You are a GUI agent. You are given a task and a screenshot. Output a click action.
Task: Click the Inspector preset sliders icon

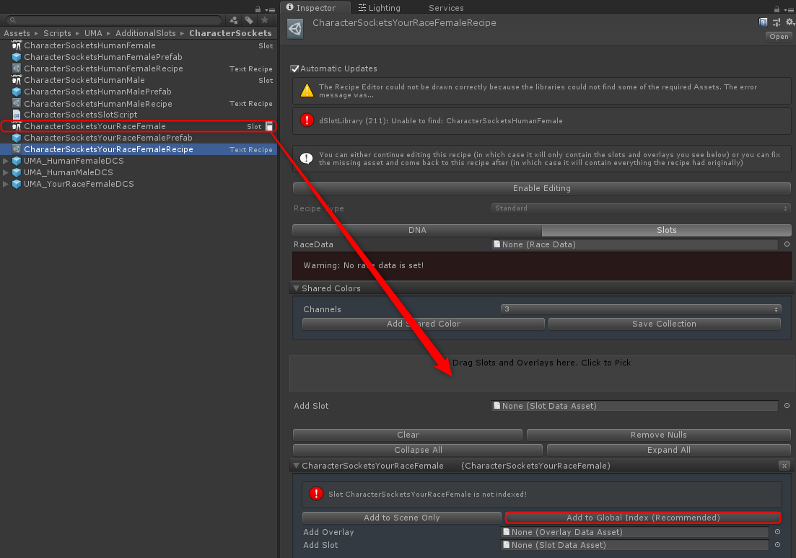pyautogui.click(x=777, y=22)
